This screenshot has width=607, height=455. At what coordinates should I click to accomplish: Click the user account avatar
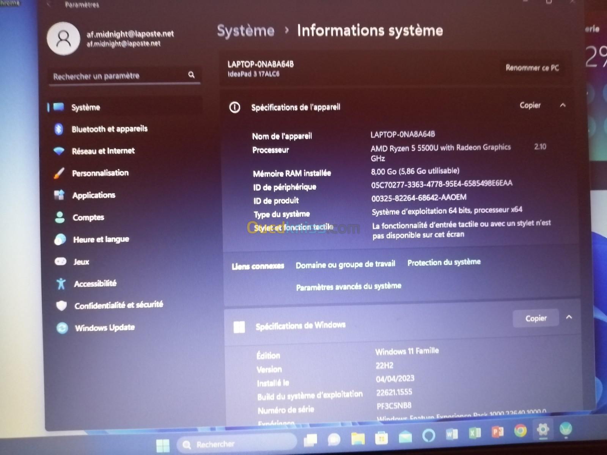[x=63, y=39]
